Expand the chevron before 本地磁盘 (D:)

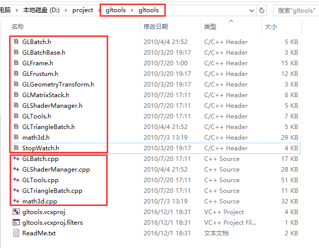pos(17,10)
